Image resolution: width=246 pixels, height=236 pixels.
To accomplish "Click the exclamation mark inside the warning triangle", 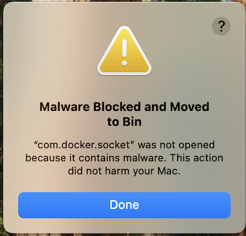I will 124,52.
